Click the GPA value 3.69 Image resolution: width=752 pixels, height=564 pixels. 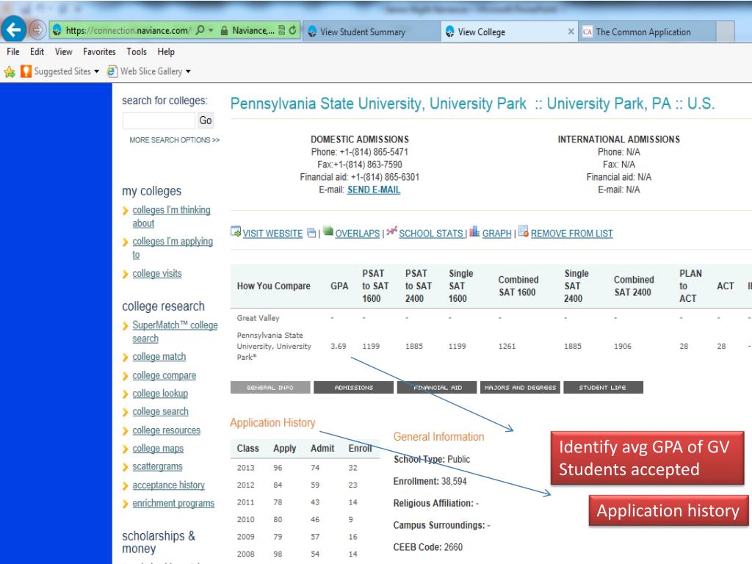pos(338,347)
